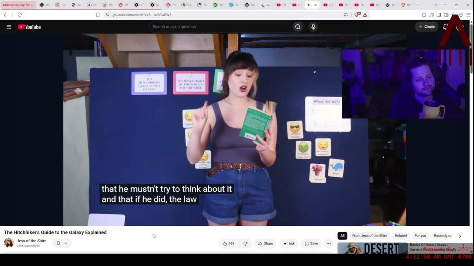Select the 'Related' filter chip
The image size is (474, 266).
coord(401,236)
